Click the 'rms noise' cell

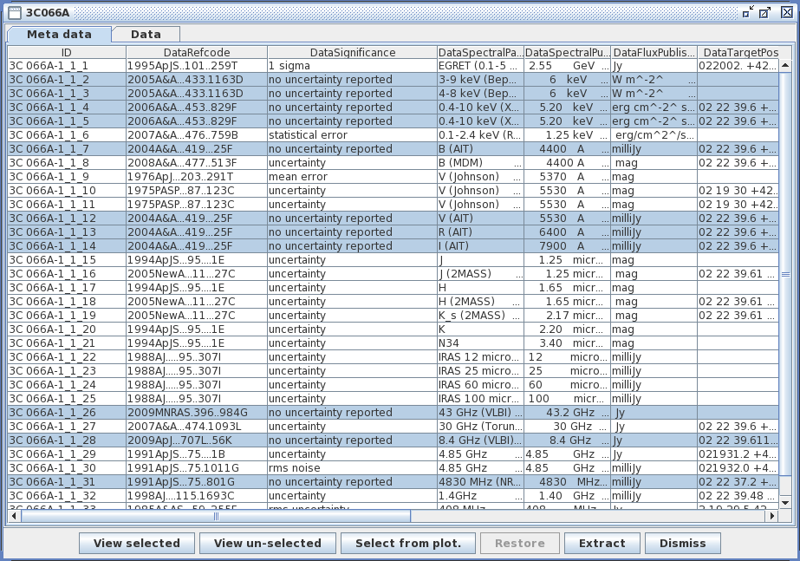353,468
